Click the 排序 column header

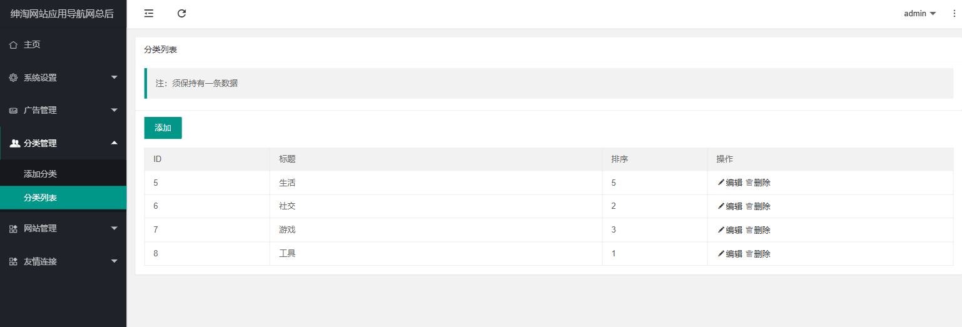[x=619, y=159]
